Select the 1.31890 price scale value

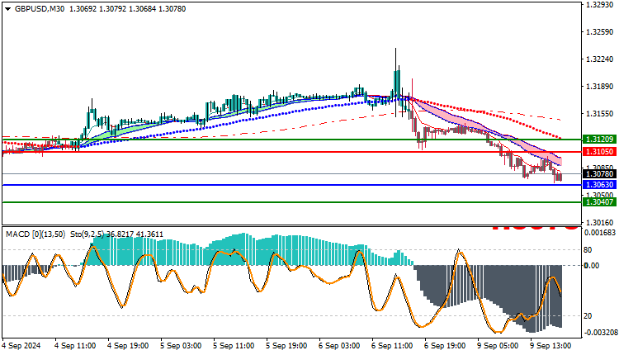click(600, 87)
